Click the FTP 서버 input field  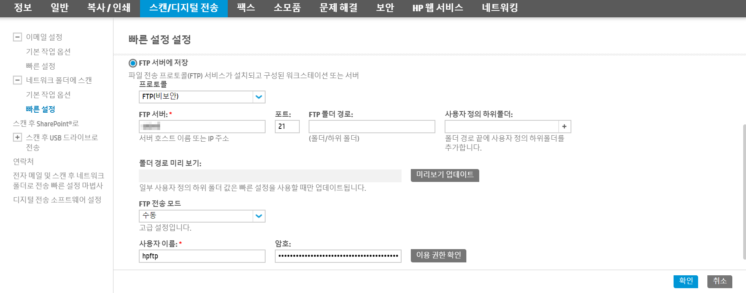[x=202, y=126]
